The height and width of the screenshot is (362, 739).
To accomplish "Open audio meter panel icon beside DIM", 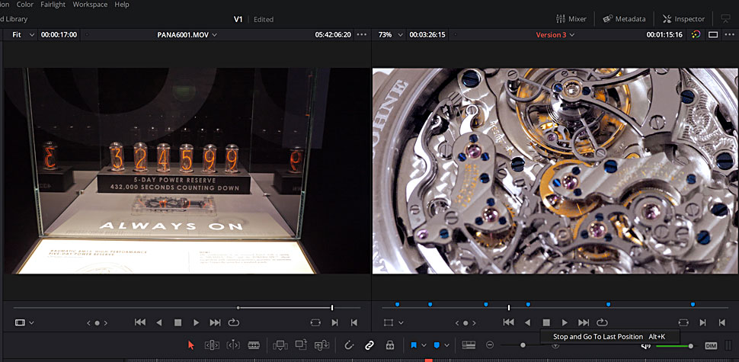I will [x=728, y=345].
